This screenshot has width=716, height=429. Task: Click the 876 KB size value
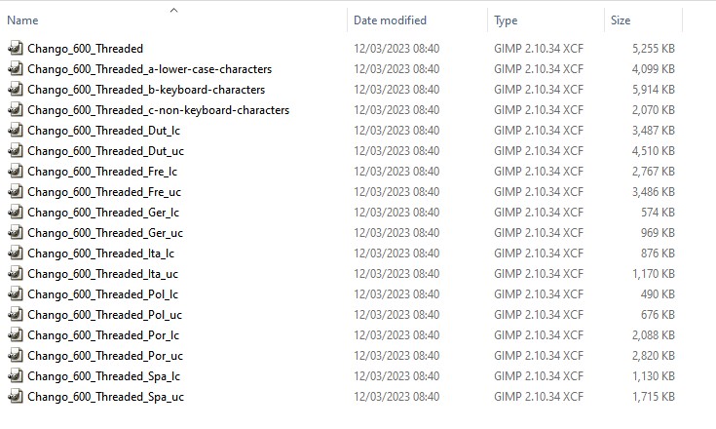tap(658, 253)
